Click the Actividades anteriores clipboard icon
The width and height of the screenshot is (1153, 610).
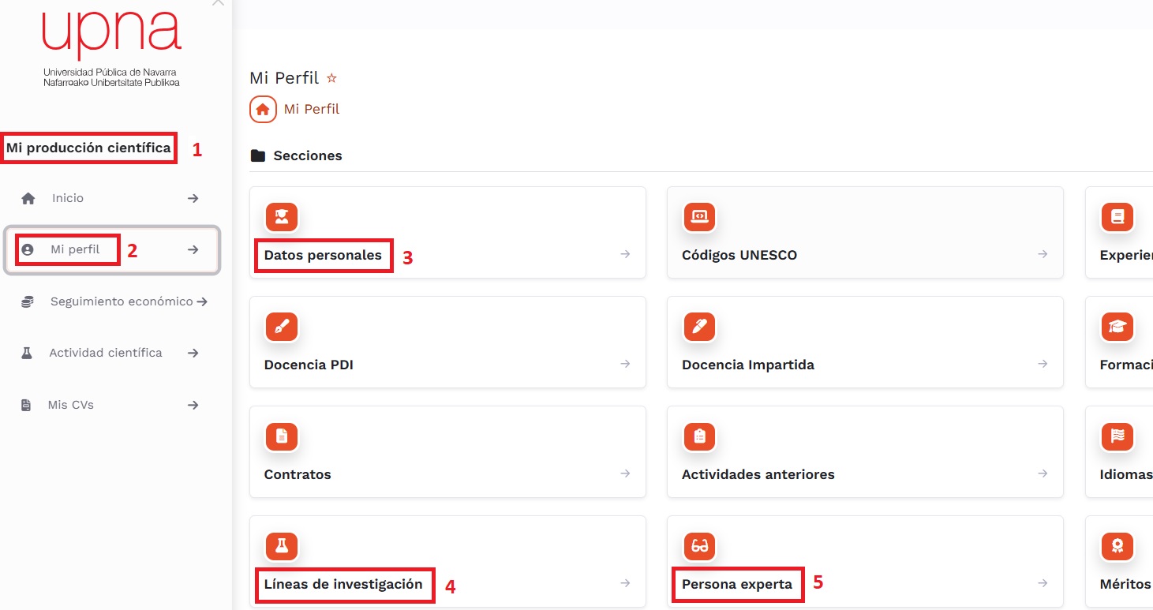click(699, 436)
